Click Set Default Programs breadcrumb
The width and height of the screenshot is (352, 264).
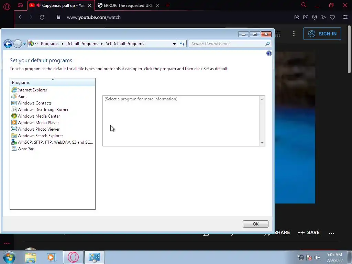125,44
